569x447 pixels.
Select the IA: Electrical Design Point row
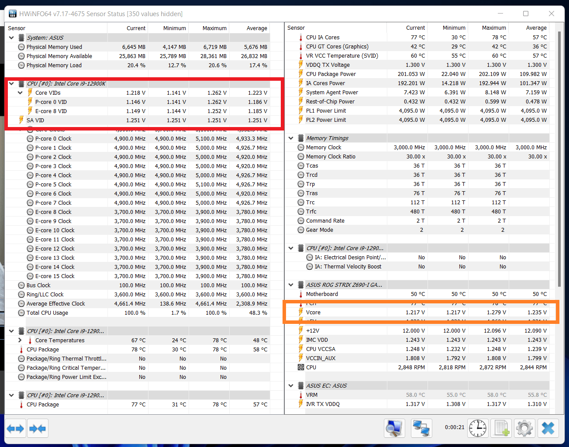(417, 257)
